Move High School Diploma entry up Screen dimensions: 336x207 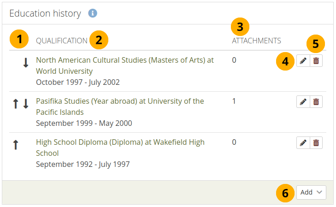click(x=16, y=146)
